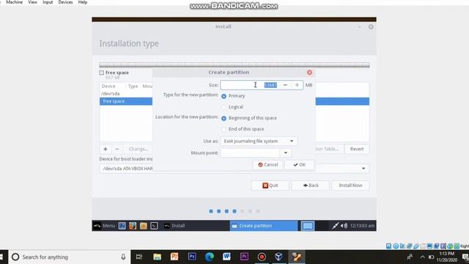Confirm partition with OK button
The image size is (469, 264).
(300, 164)
